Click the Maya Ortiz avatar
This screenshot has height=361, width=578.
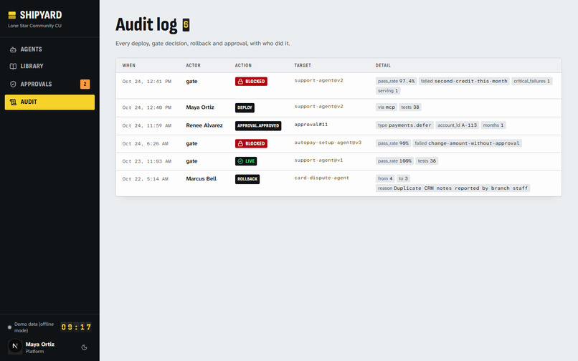[x=15, y=346]
